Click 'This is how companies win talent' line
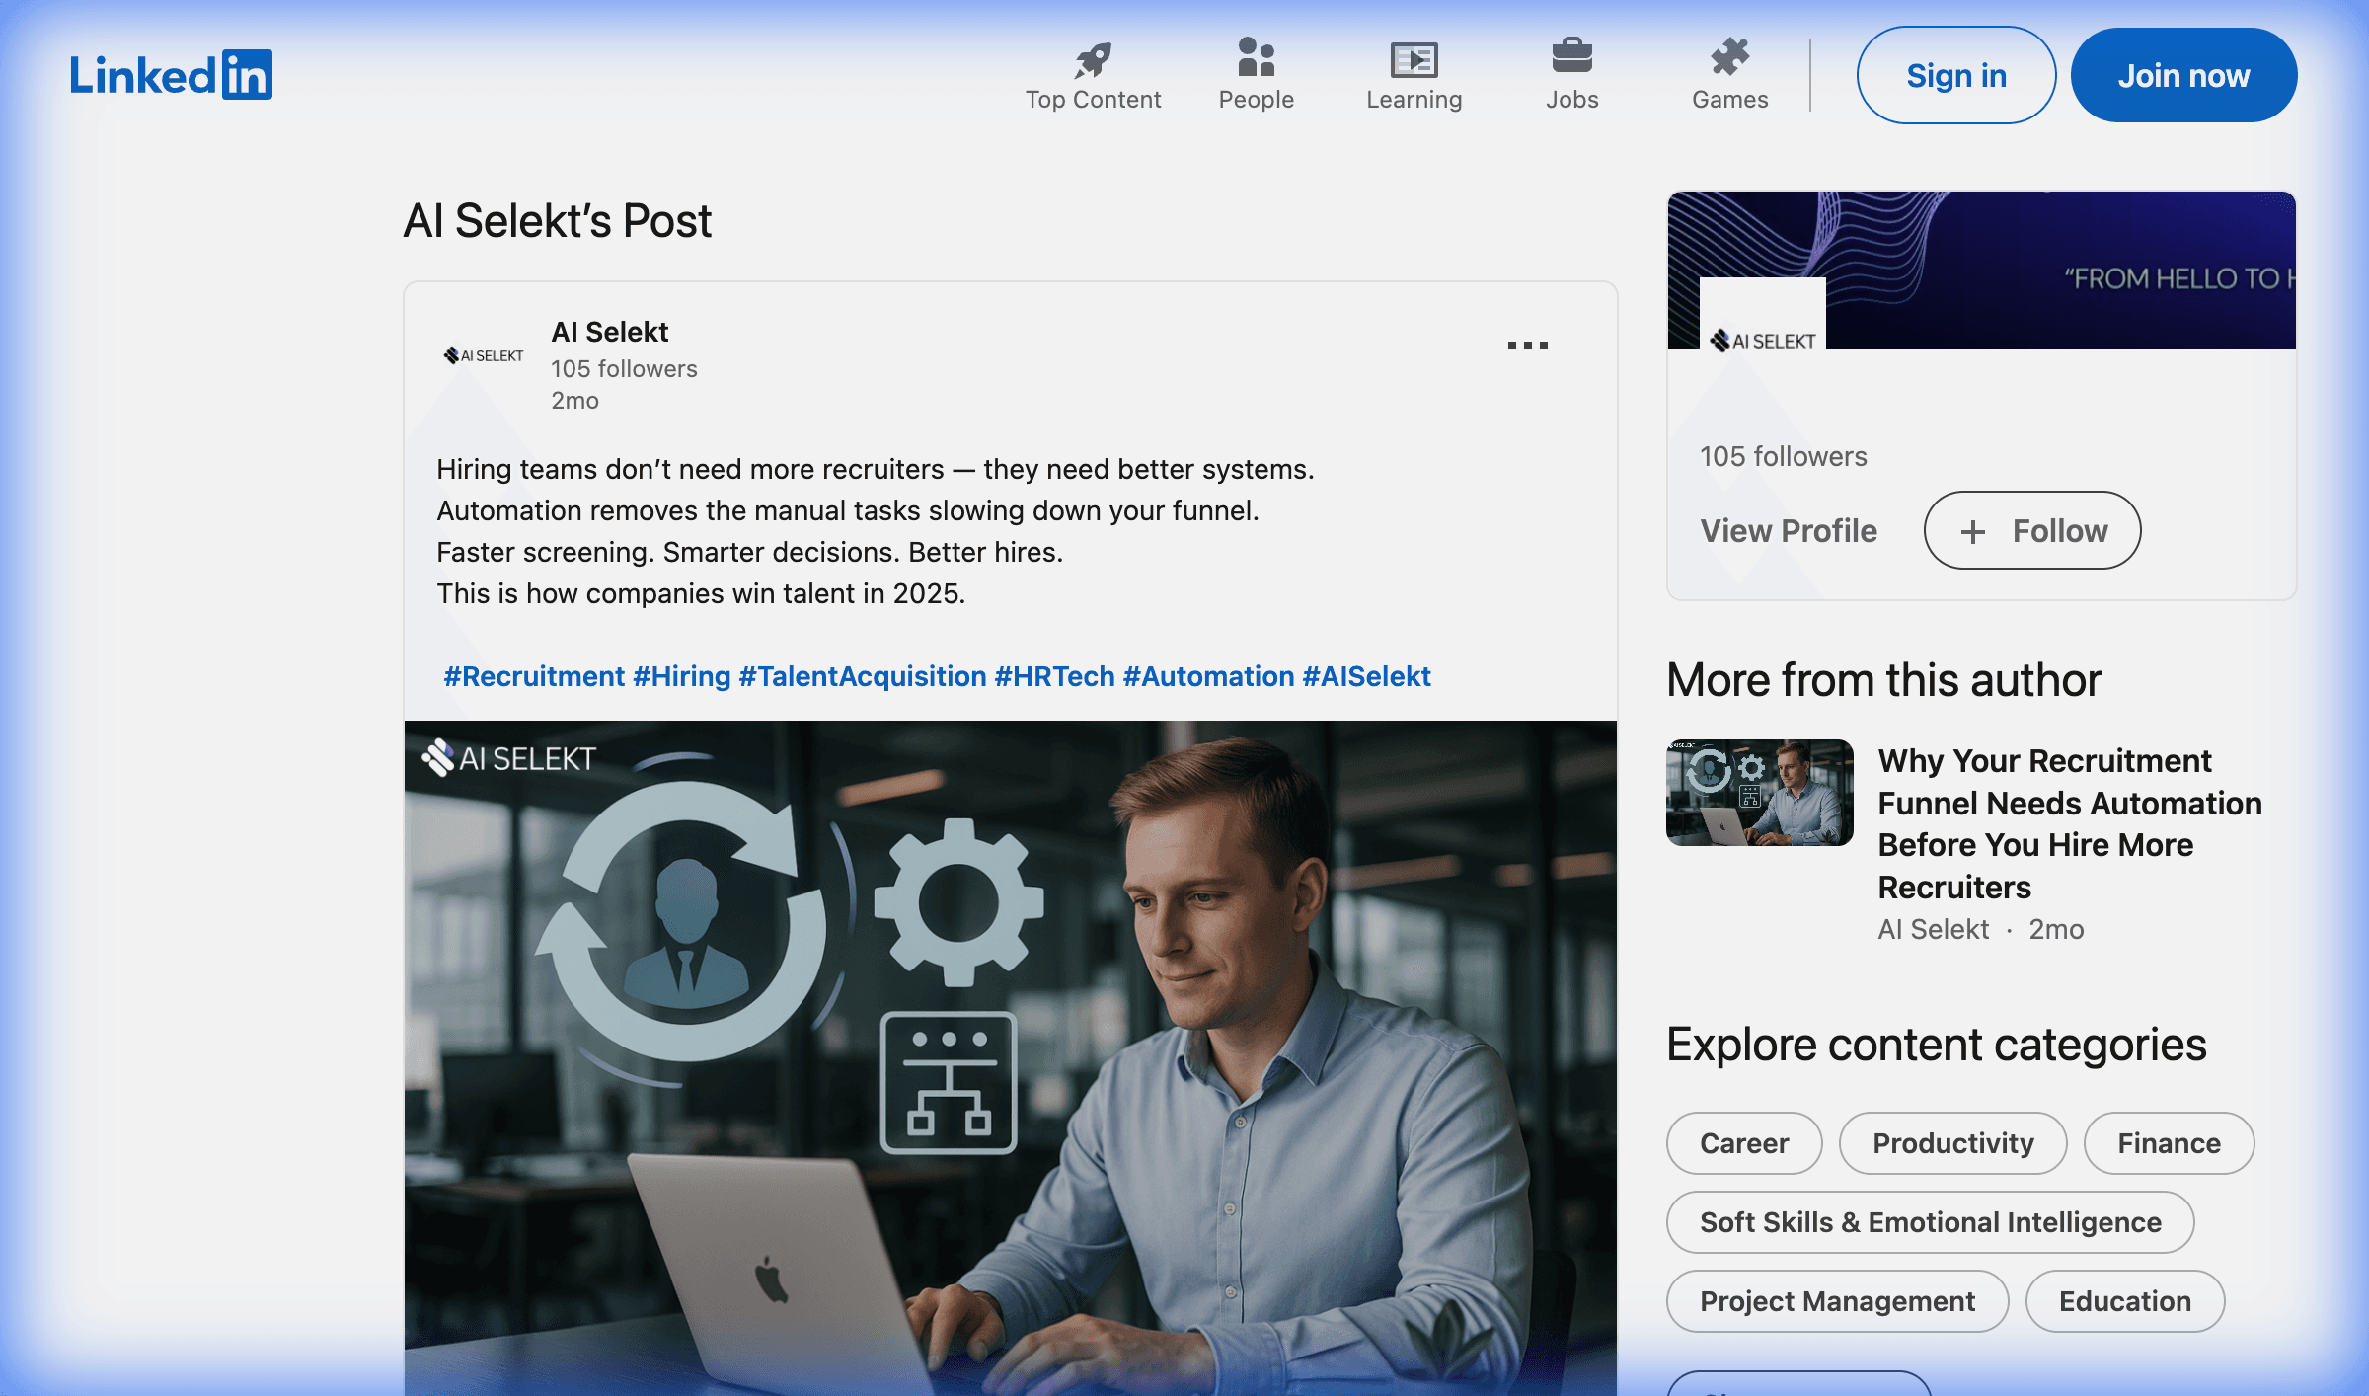Screen dimensions: 2369x1396 (x=701, y=593)
